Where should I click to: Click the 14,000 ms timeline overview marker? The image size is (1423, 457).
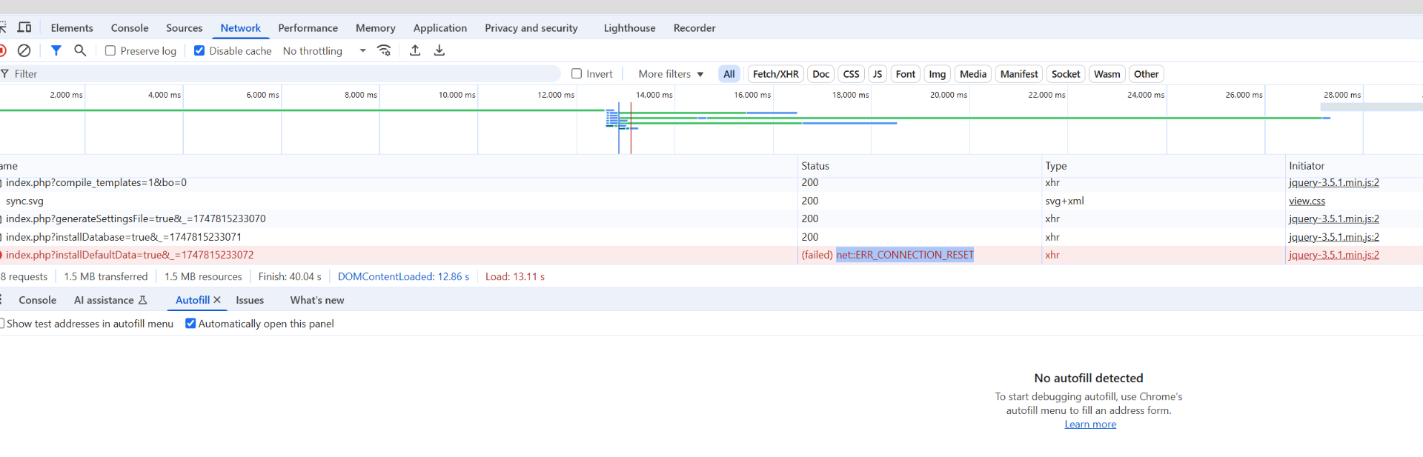point(654,95)
